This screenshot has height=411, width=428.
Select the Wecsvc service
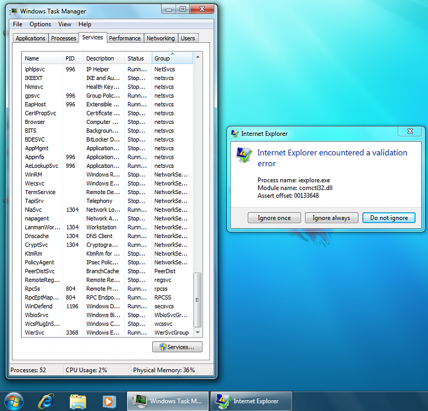[107, 183]
